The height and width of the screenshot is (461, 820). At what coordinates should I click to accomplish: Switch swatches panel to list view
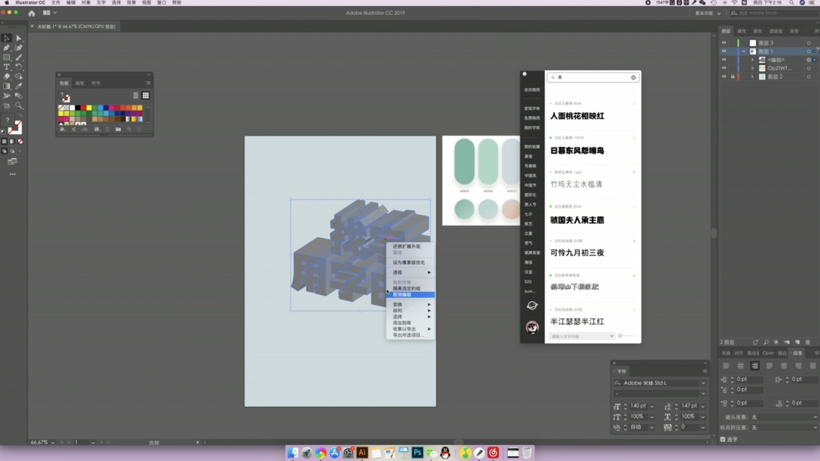(136, 96)
